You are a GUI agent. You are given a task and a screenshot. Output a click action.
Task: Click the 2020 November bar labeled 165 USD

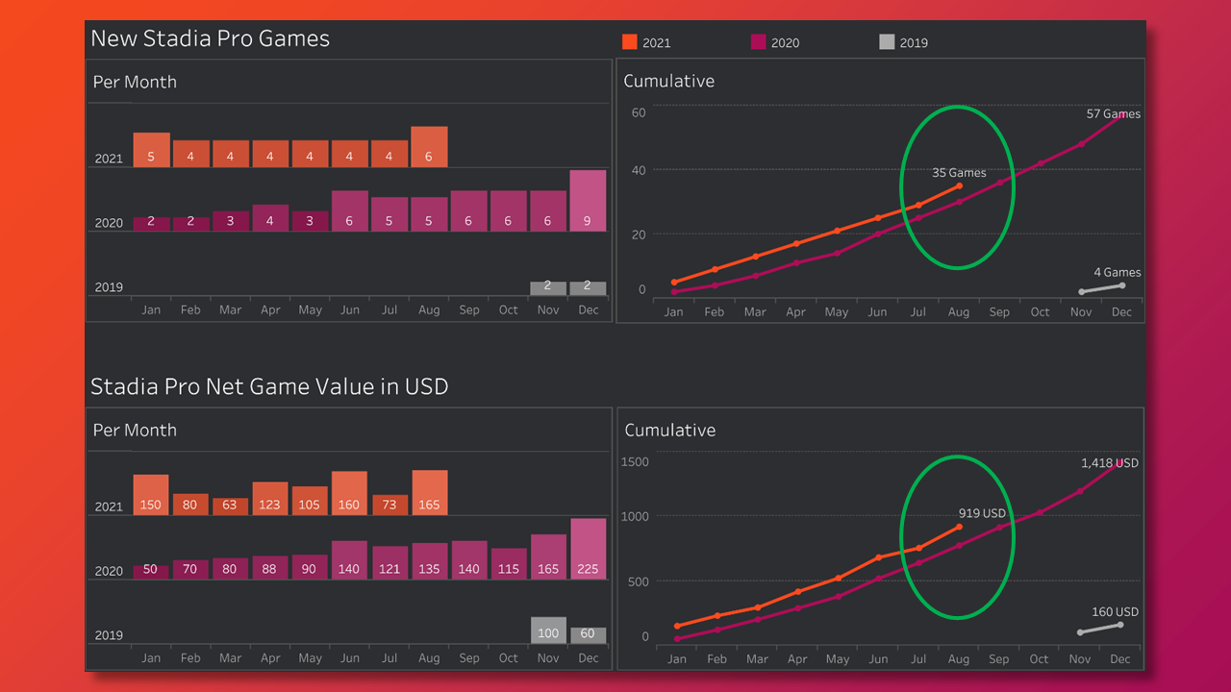548,557
